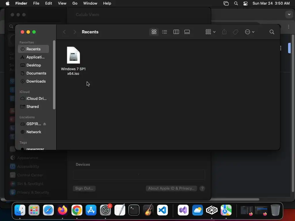Viewport: 295px width, 221px height.
Task: Open Control Center in the menu bar
Action: pyautogui.click(x=245, y=3)
